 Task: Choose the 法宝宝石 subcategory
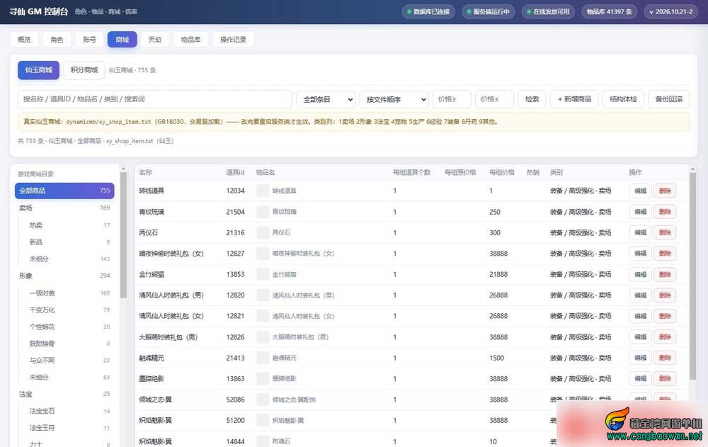pyautogui.click(x=69, y=412)
